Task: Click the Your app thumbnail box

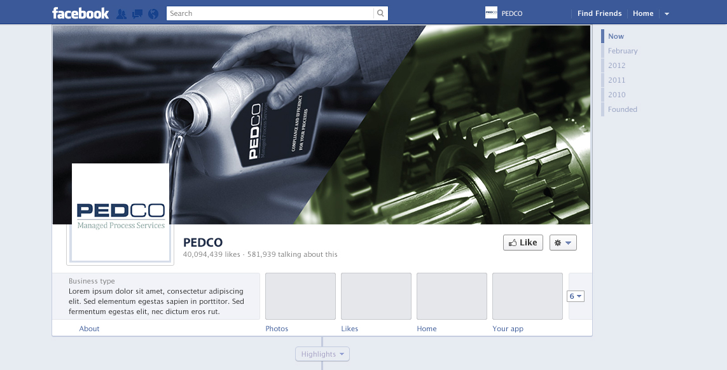Action: pyautogui.click(x=527, y=296)
